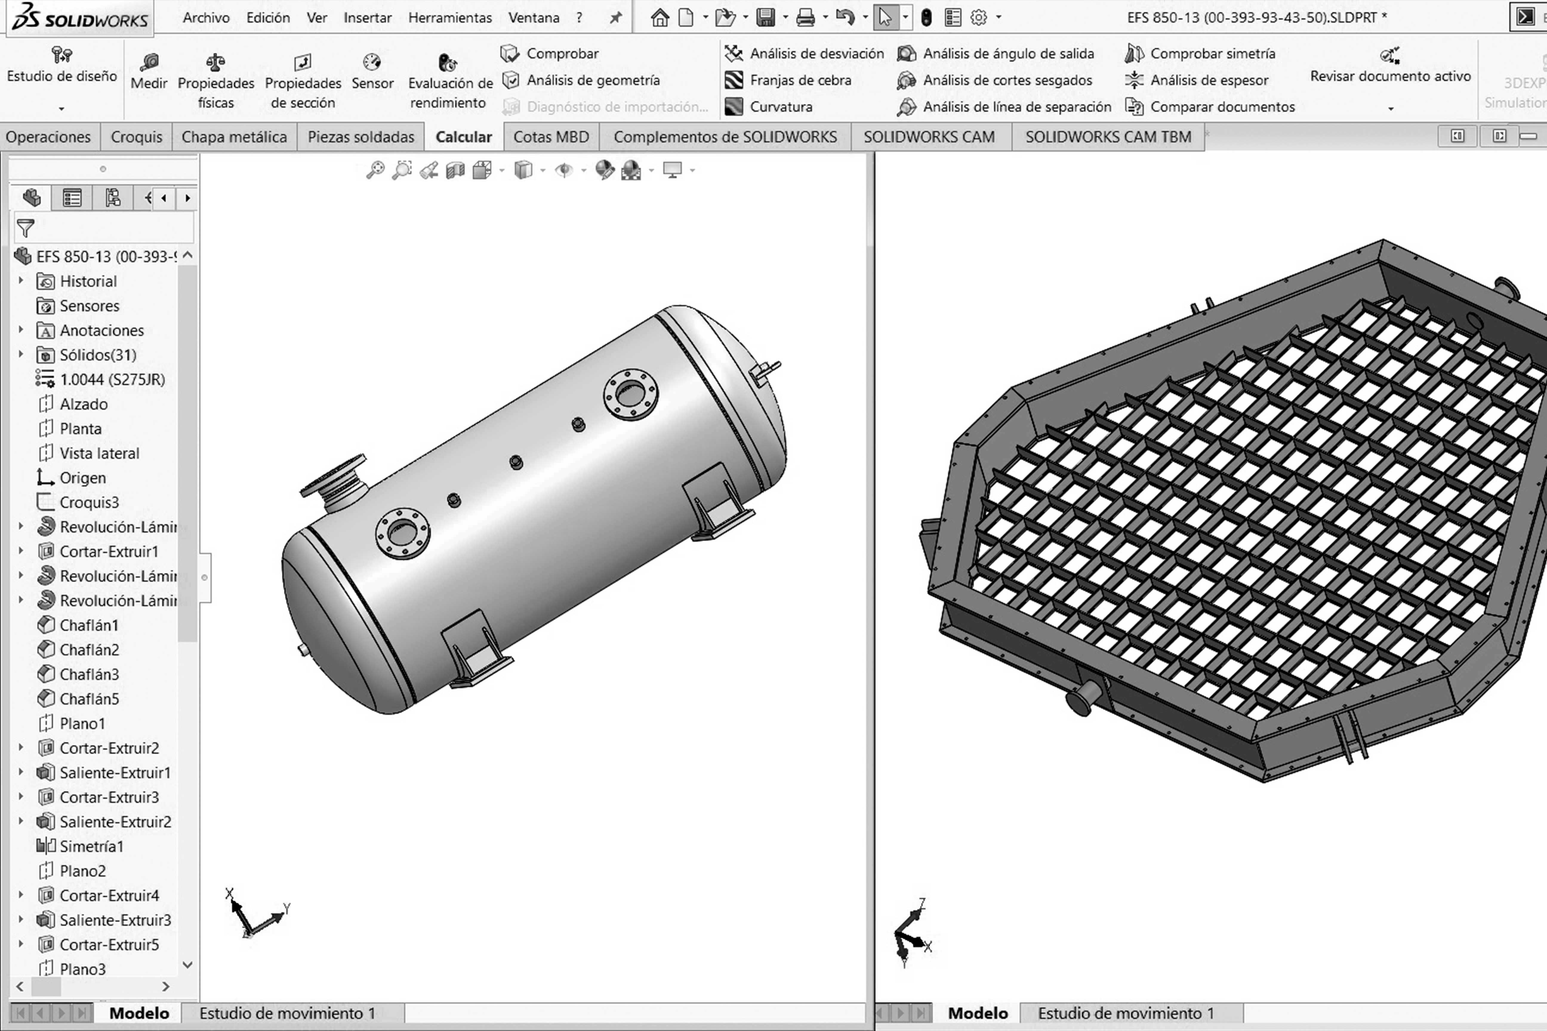Expand the Cortar-Extruir1 feature node
This screenshot has height=1031, width=1547.
pos(21,551)
